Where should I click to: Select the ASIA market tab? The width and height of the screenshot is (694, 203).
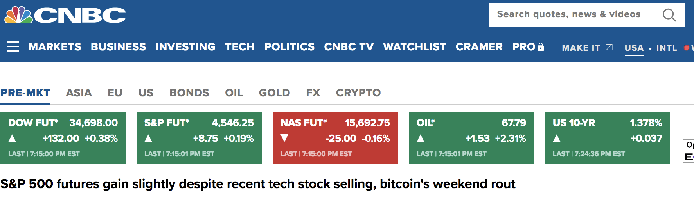pyautogui.click(x=79, y=93)
